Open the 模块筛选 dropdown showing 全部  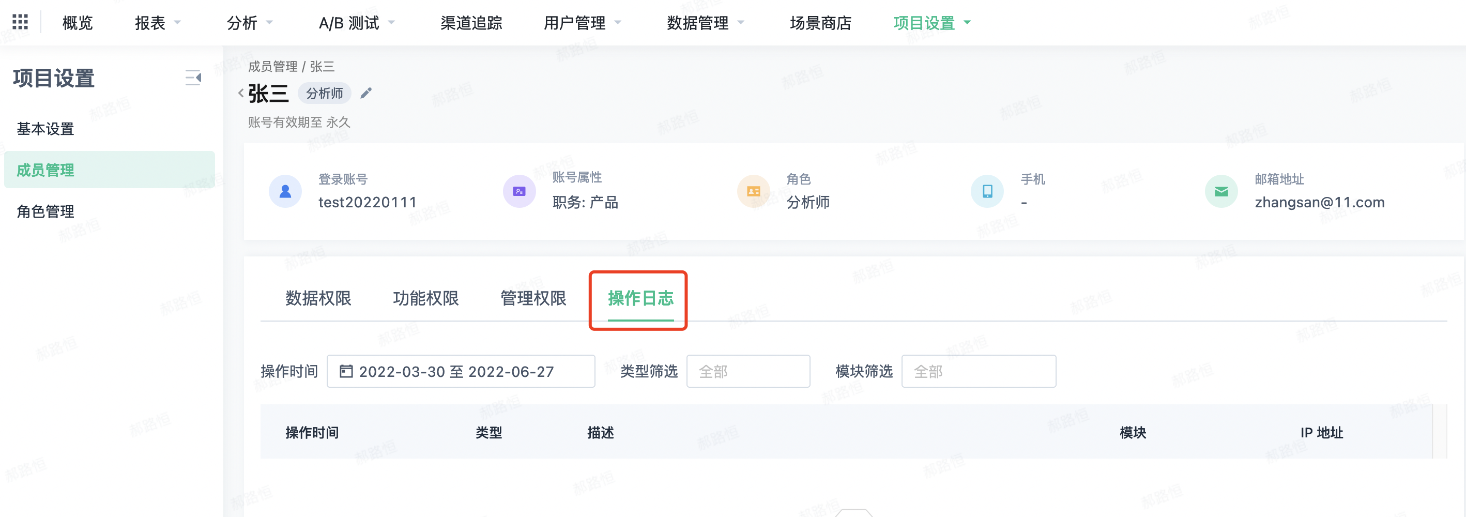tap(979, 371)
